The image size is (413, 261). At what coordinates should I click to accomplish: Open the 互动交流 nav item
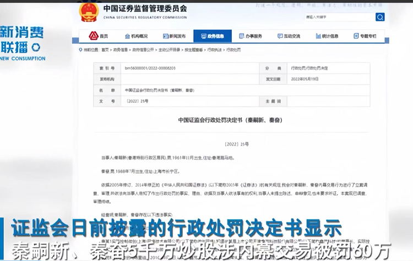click(289, 36)
